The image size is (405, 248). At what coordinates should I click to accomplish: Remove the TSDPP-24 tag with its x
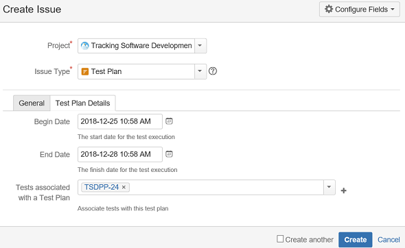[x=124, y=187]
